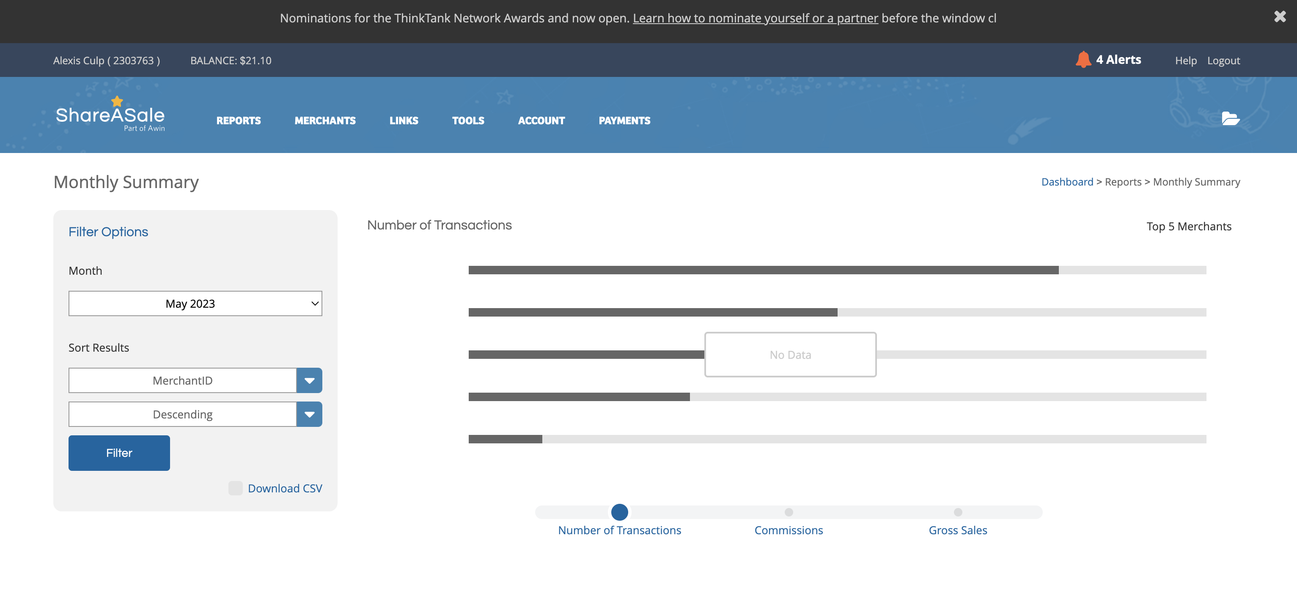Click the No Data chart tooltip
1297x612 pixels.
coord(790,355)
